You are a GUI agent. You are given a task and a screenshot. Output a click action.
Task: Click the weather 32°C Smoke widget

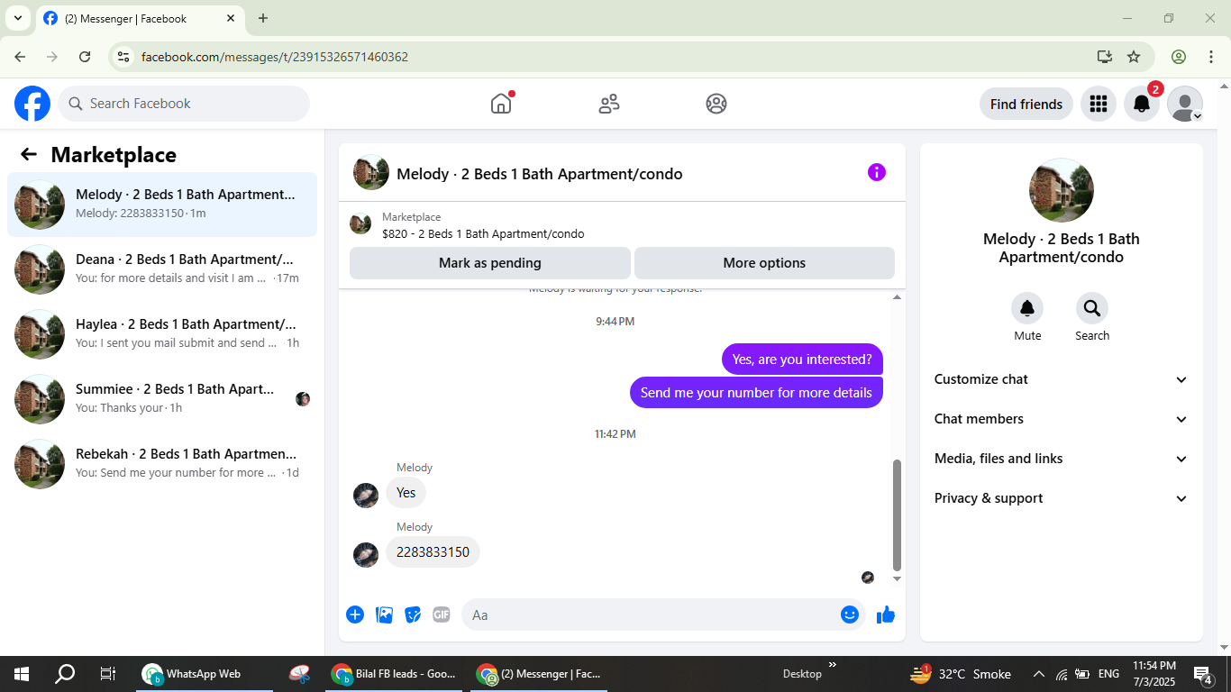[x=961, y=674]
